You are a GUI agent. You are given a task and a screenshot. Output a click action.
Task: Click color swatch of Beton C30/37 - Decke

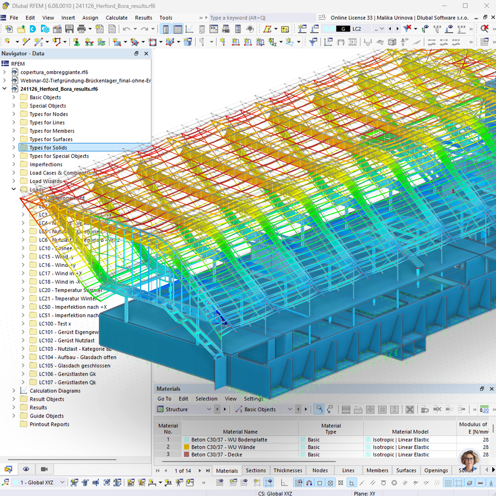point(186,455)
